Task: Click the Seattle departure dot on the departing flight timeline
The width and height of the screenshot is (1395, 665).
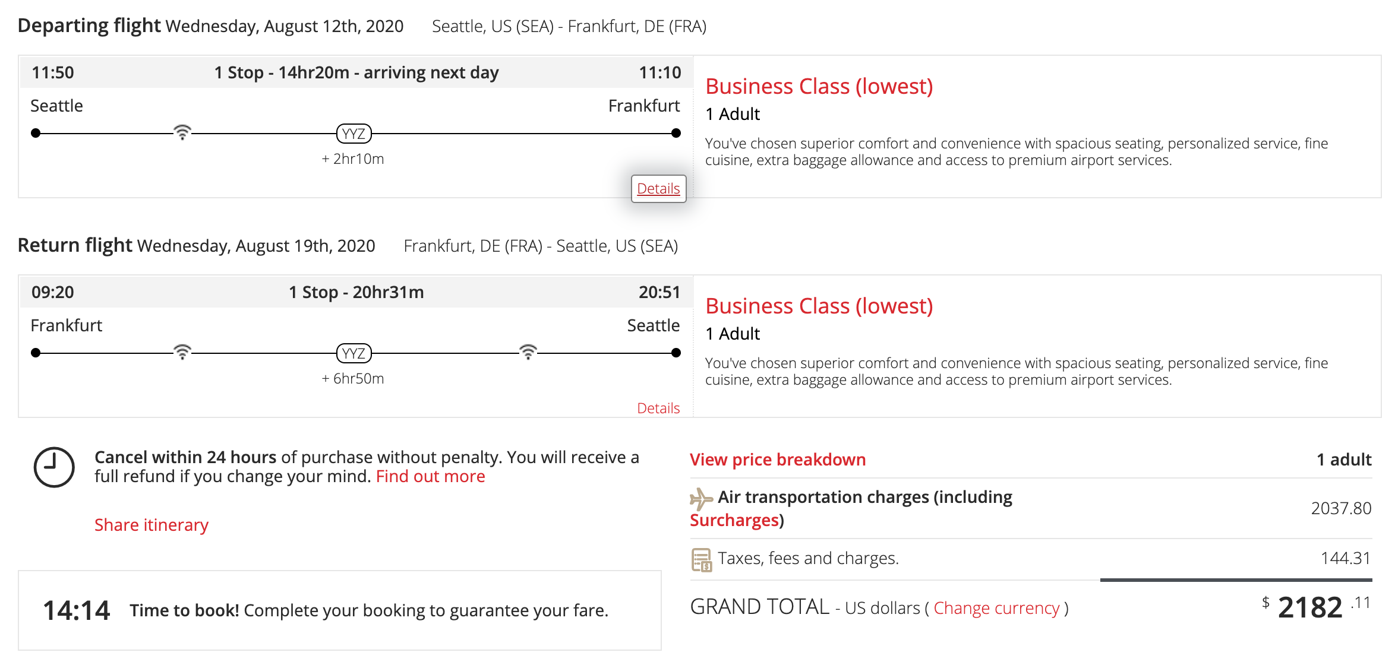Action: tap(36, 133)
